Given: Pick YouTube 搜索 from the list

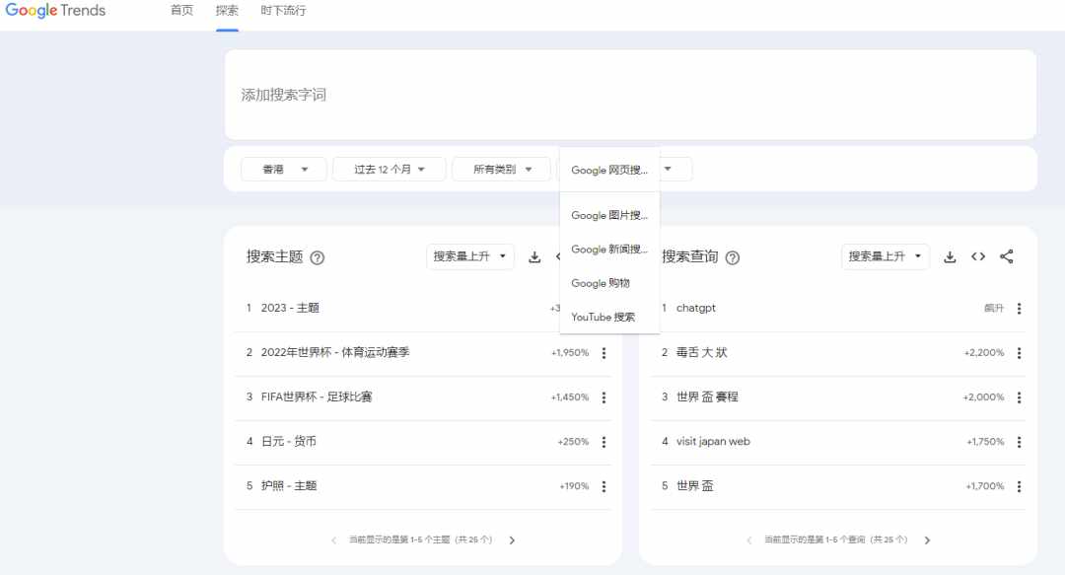Looking at the screenshot, I should (609, 318).
